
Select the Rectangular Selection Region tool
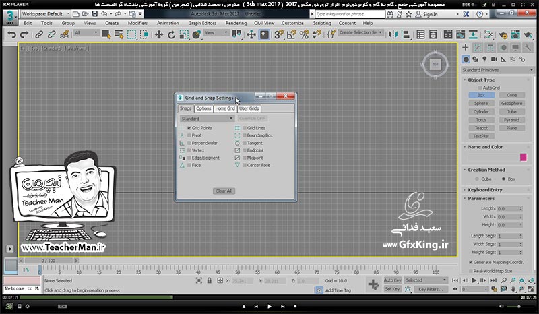(131, 34)
